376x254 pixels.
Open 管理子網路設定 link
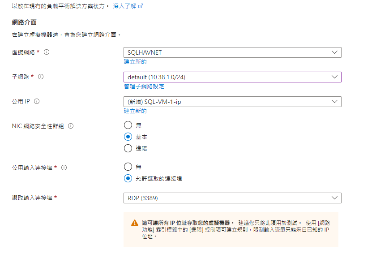[x=144, y=86]
